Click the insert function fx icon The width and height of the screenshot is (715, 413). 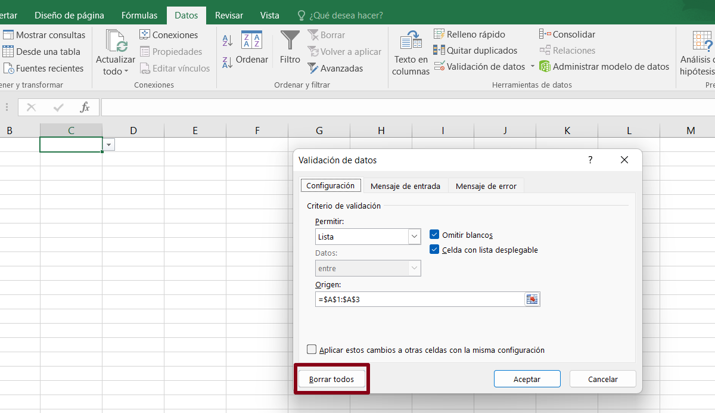tap(85, 107)
